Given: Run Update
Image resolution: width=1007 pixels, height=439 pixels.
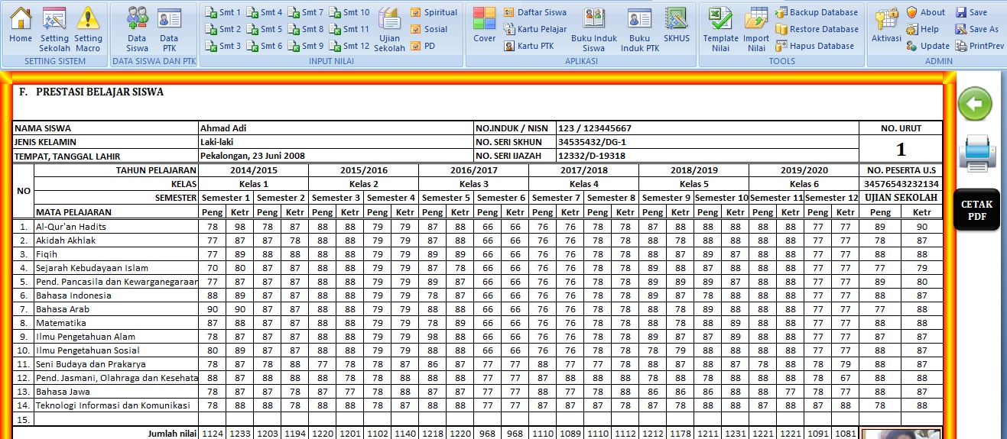Looking at the screenshot, I should (x=927, y=46).
